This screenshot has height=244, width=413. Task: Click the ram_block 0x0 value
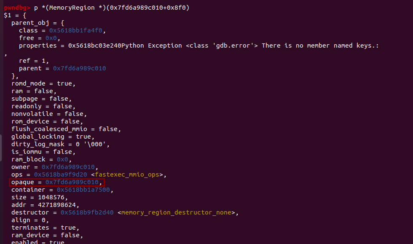62,159
